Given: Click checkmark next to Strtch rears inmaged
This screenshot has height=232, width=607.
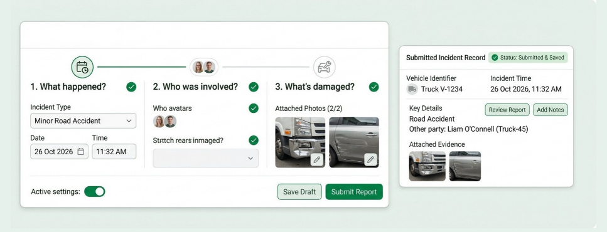Looking at the screenshot, I should (254, 140).
